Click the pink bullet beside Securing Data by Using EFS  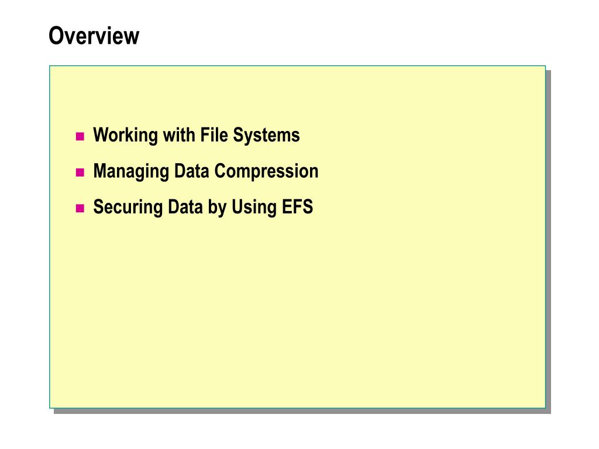80,208
